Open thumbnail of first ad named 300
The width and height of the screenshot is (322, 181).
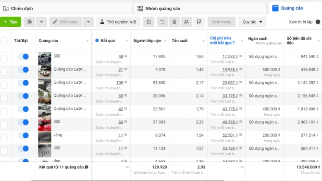point(45,59)
